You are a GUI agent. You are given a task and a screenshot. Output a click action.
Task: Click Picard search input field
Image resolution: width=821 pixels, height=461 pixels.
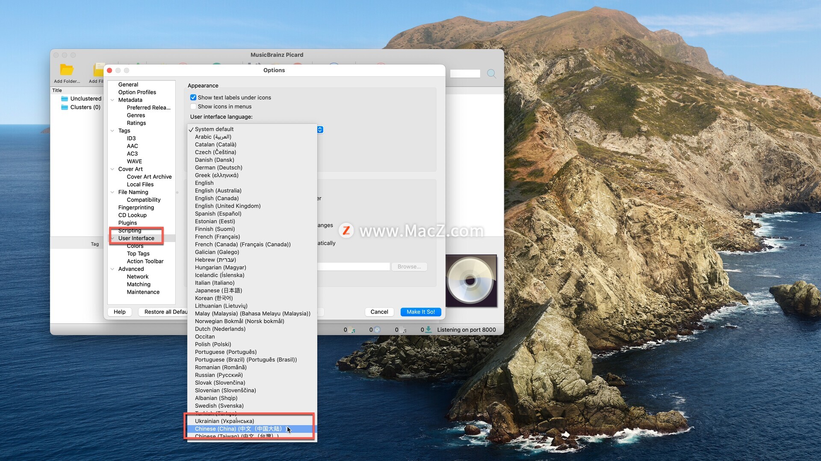coord(465,73)
